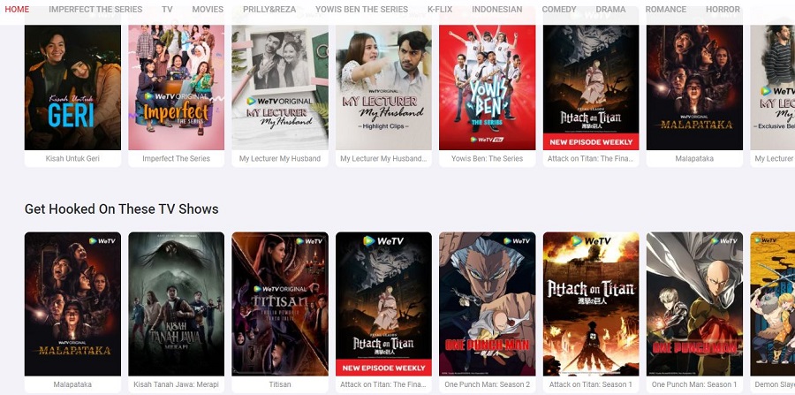Image resolution: width=795 pixels, height=395 pixels.
Task: Open the Malapataka title link in TV Shows row
Action: (72, 385)
